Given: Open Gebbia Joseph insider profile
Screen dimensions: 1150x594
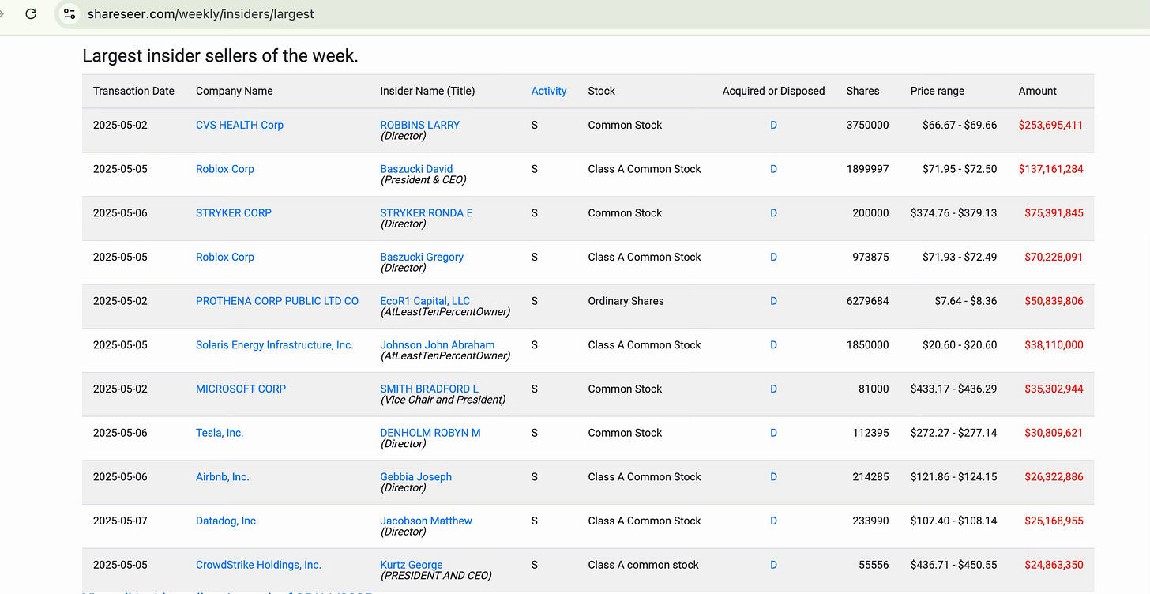Looking at the screenshot, I should pos(416,477).
